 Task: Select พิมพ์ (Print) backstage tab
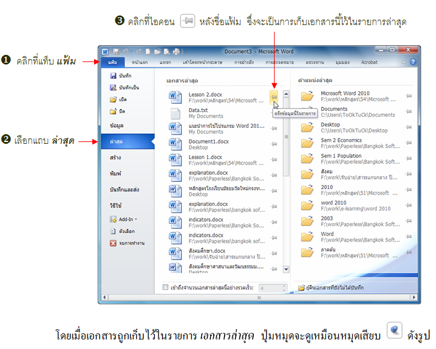click(116, 174)
